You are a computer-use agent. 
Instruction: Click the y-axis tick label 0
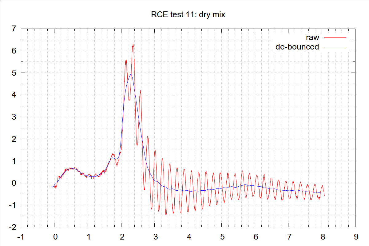(13, 183)
